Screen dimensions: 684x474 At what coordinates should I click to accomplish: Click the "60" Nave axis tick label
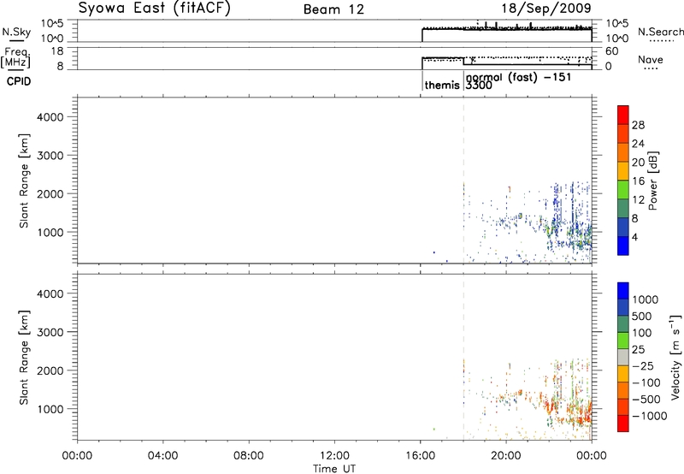pos(611,51)
